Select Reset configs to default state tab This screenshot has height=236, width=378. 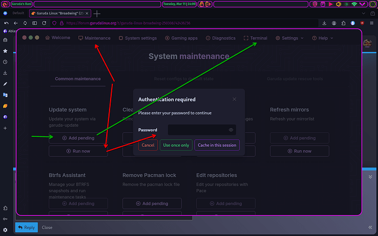click(x=184, y=79)
